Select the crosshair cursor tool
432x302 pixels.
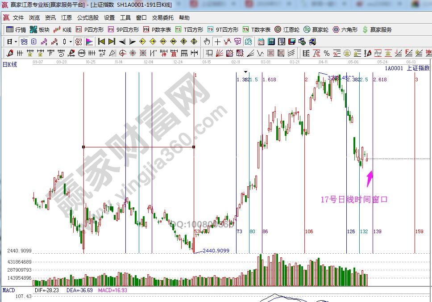click(x=217, y=42)
